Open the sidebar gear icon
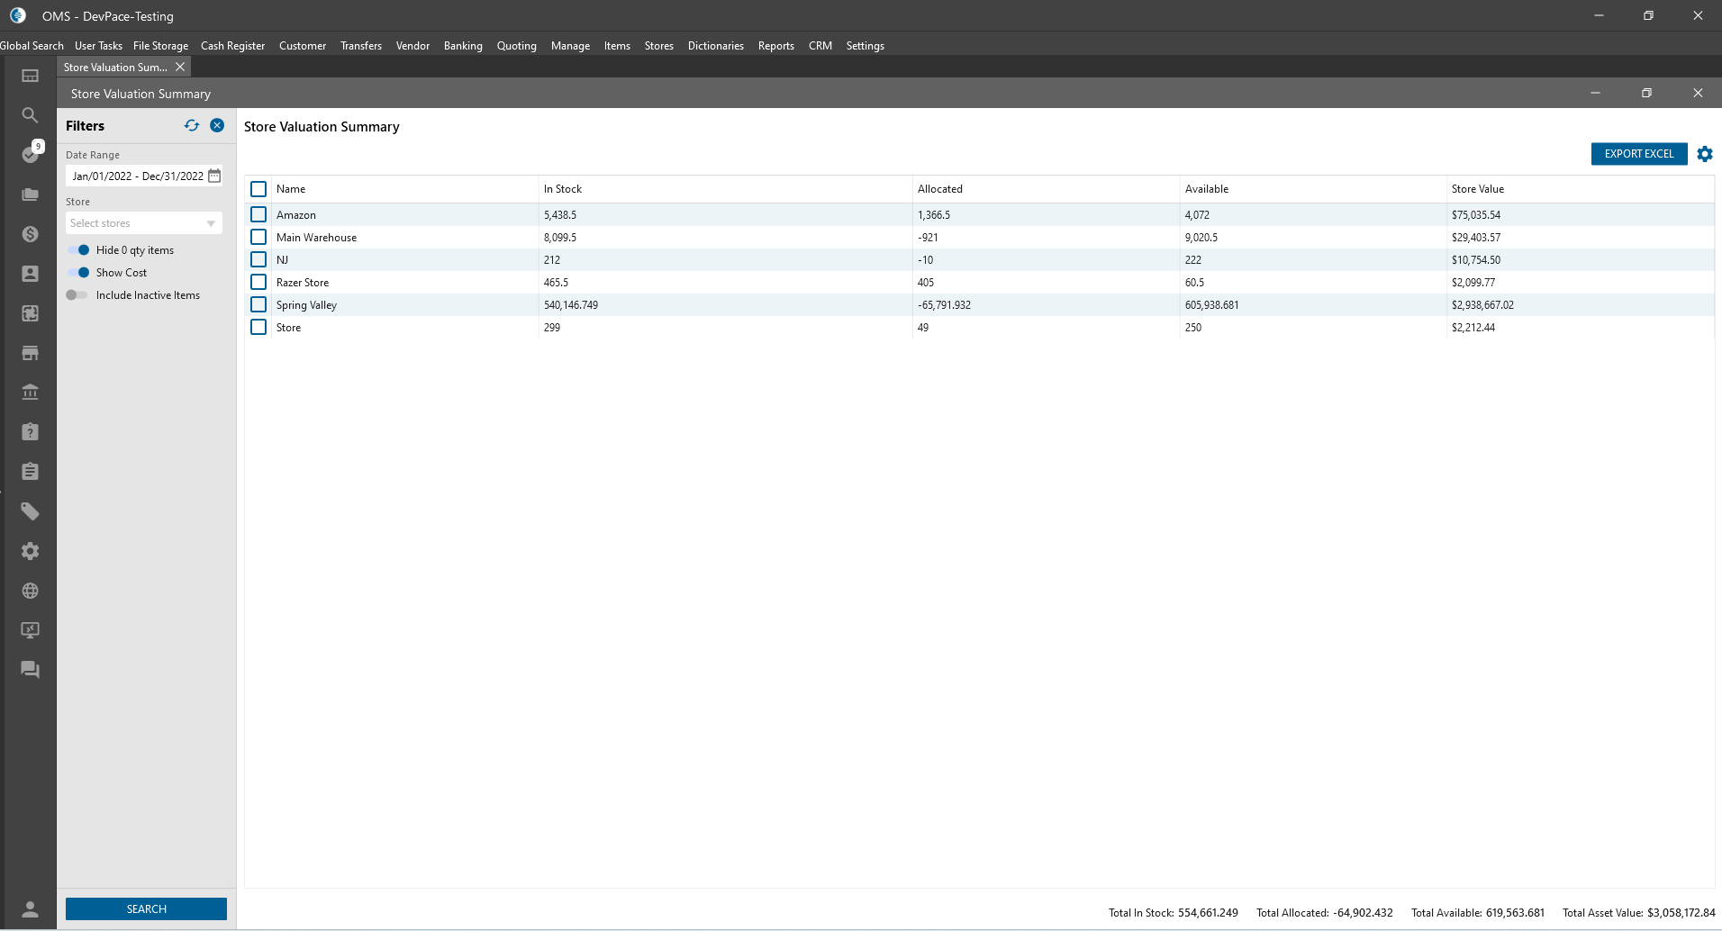 (x=30, y=551)
